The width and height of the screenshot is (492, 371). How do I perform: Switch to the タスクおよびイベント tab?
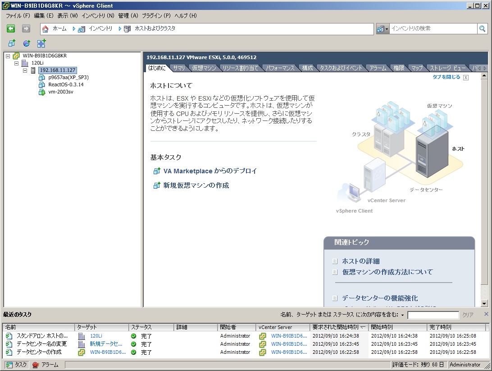(x=341, y=68)
